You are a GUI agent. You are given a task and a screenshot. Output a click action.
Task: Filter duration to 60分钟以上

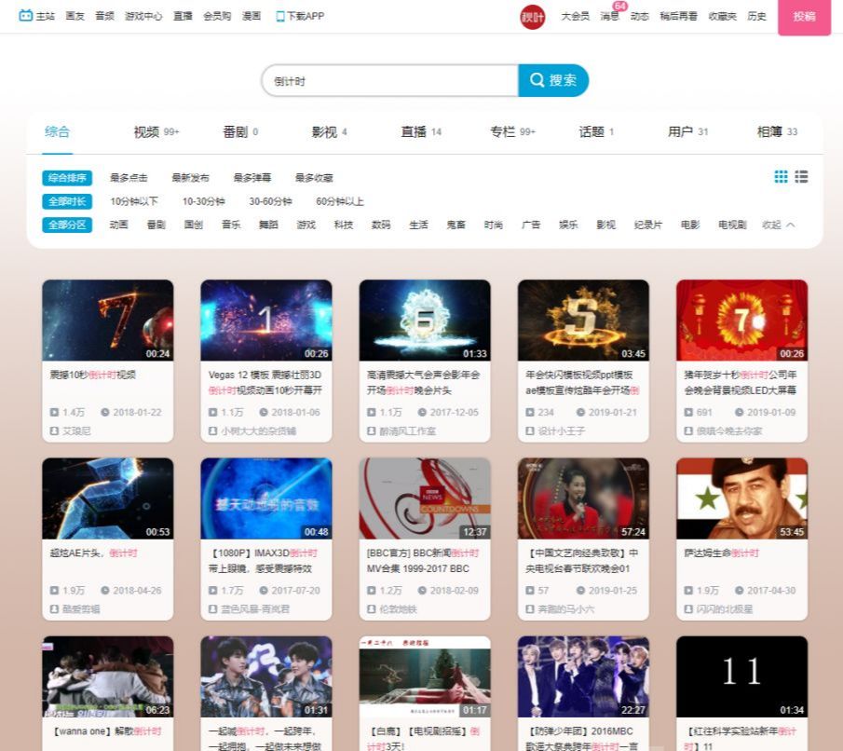pos(340,201)
